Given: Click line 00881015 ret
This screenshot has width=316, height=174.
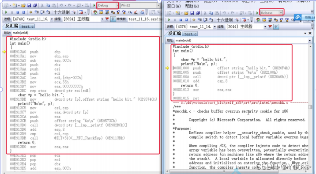Looking at the screenshot, I should [186, 98].
